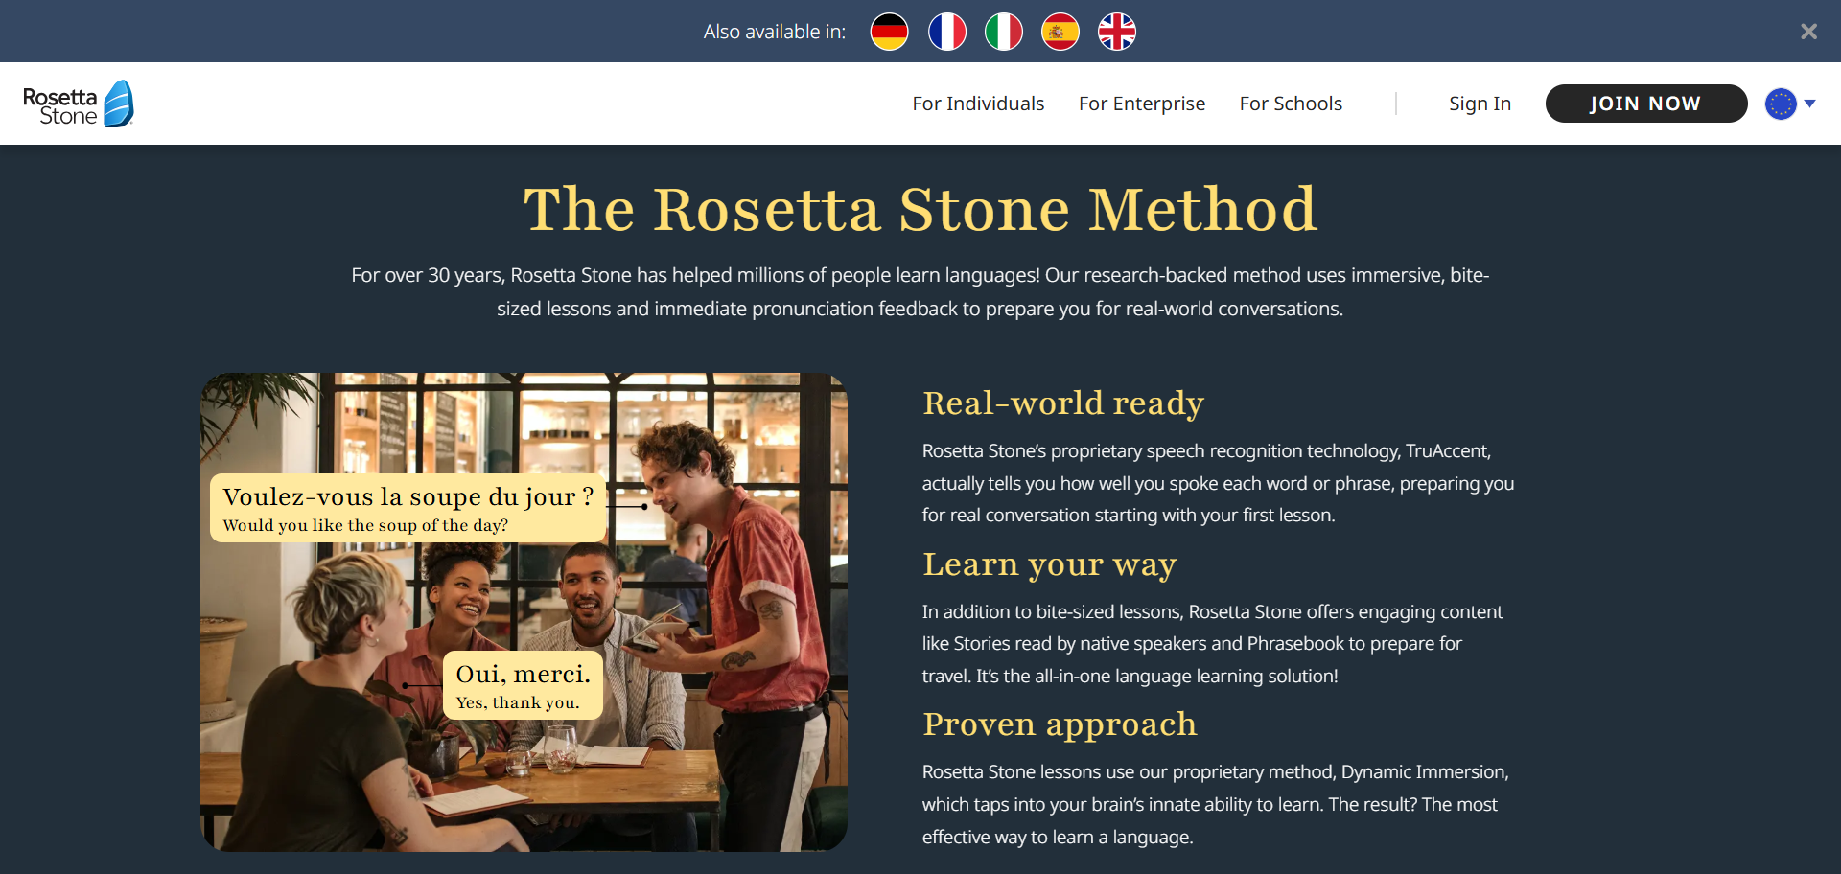Go to the For Schools menu item

(x=1290, y=103)
